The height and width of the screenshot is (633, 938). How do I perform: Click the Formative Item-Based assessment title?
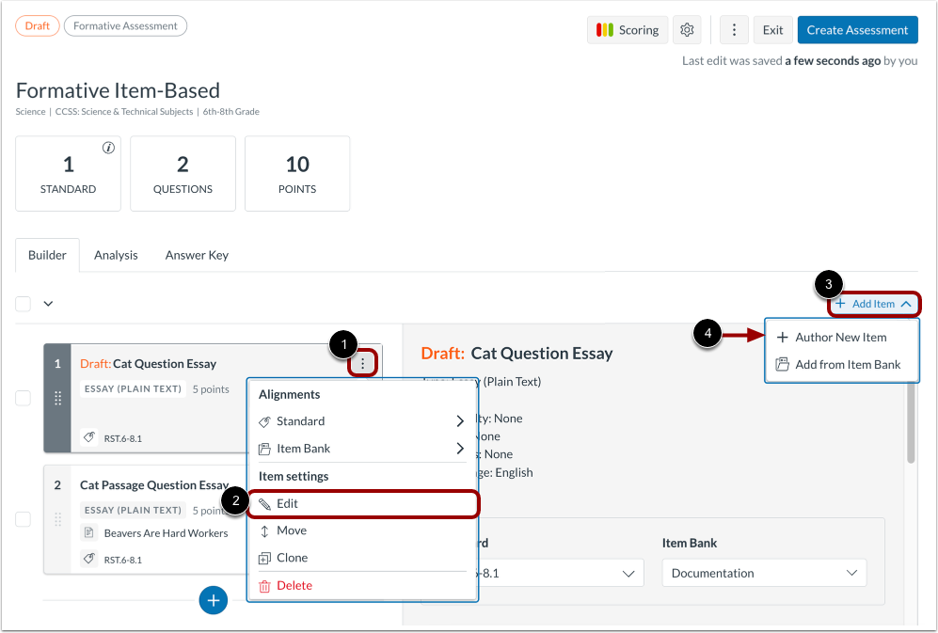point(118,90)
